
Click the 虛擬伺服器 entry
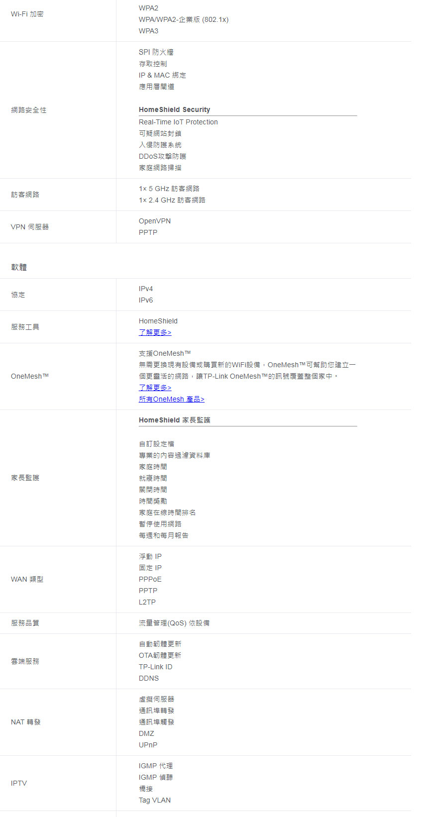(156, 699)
